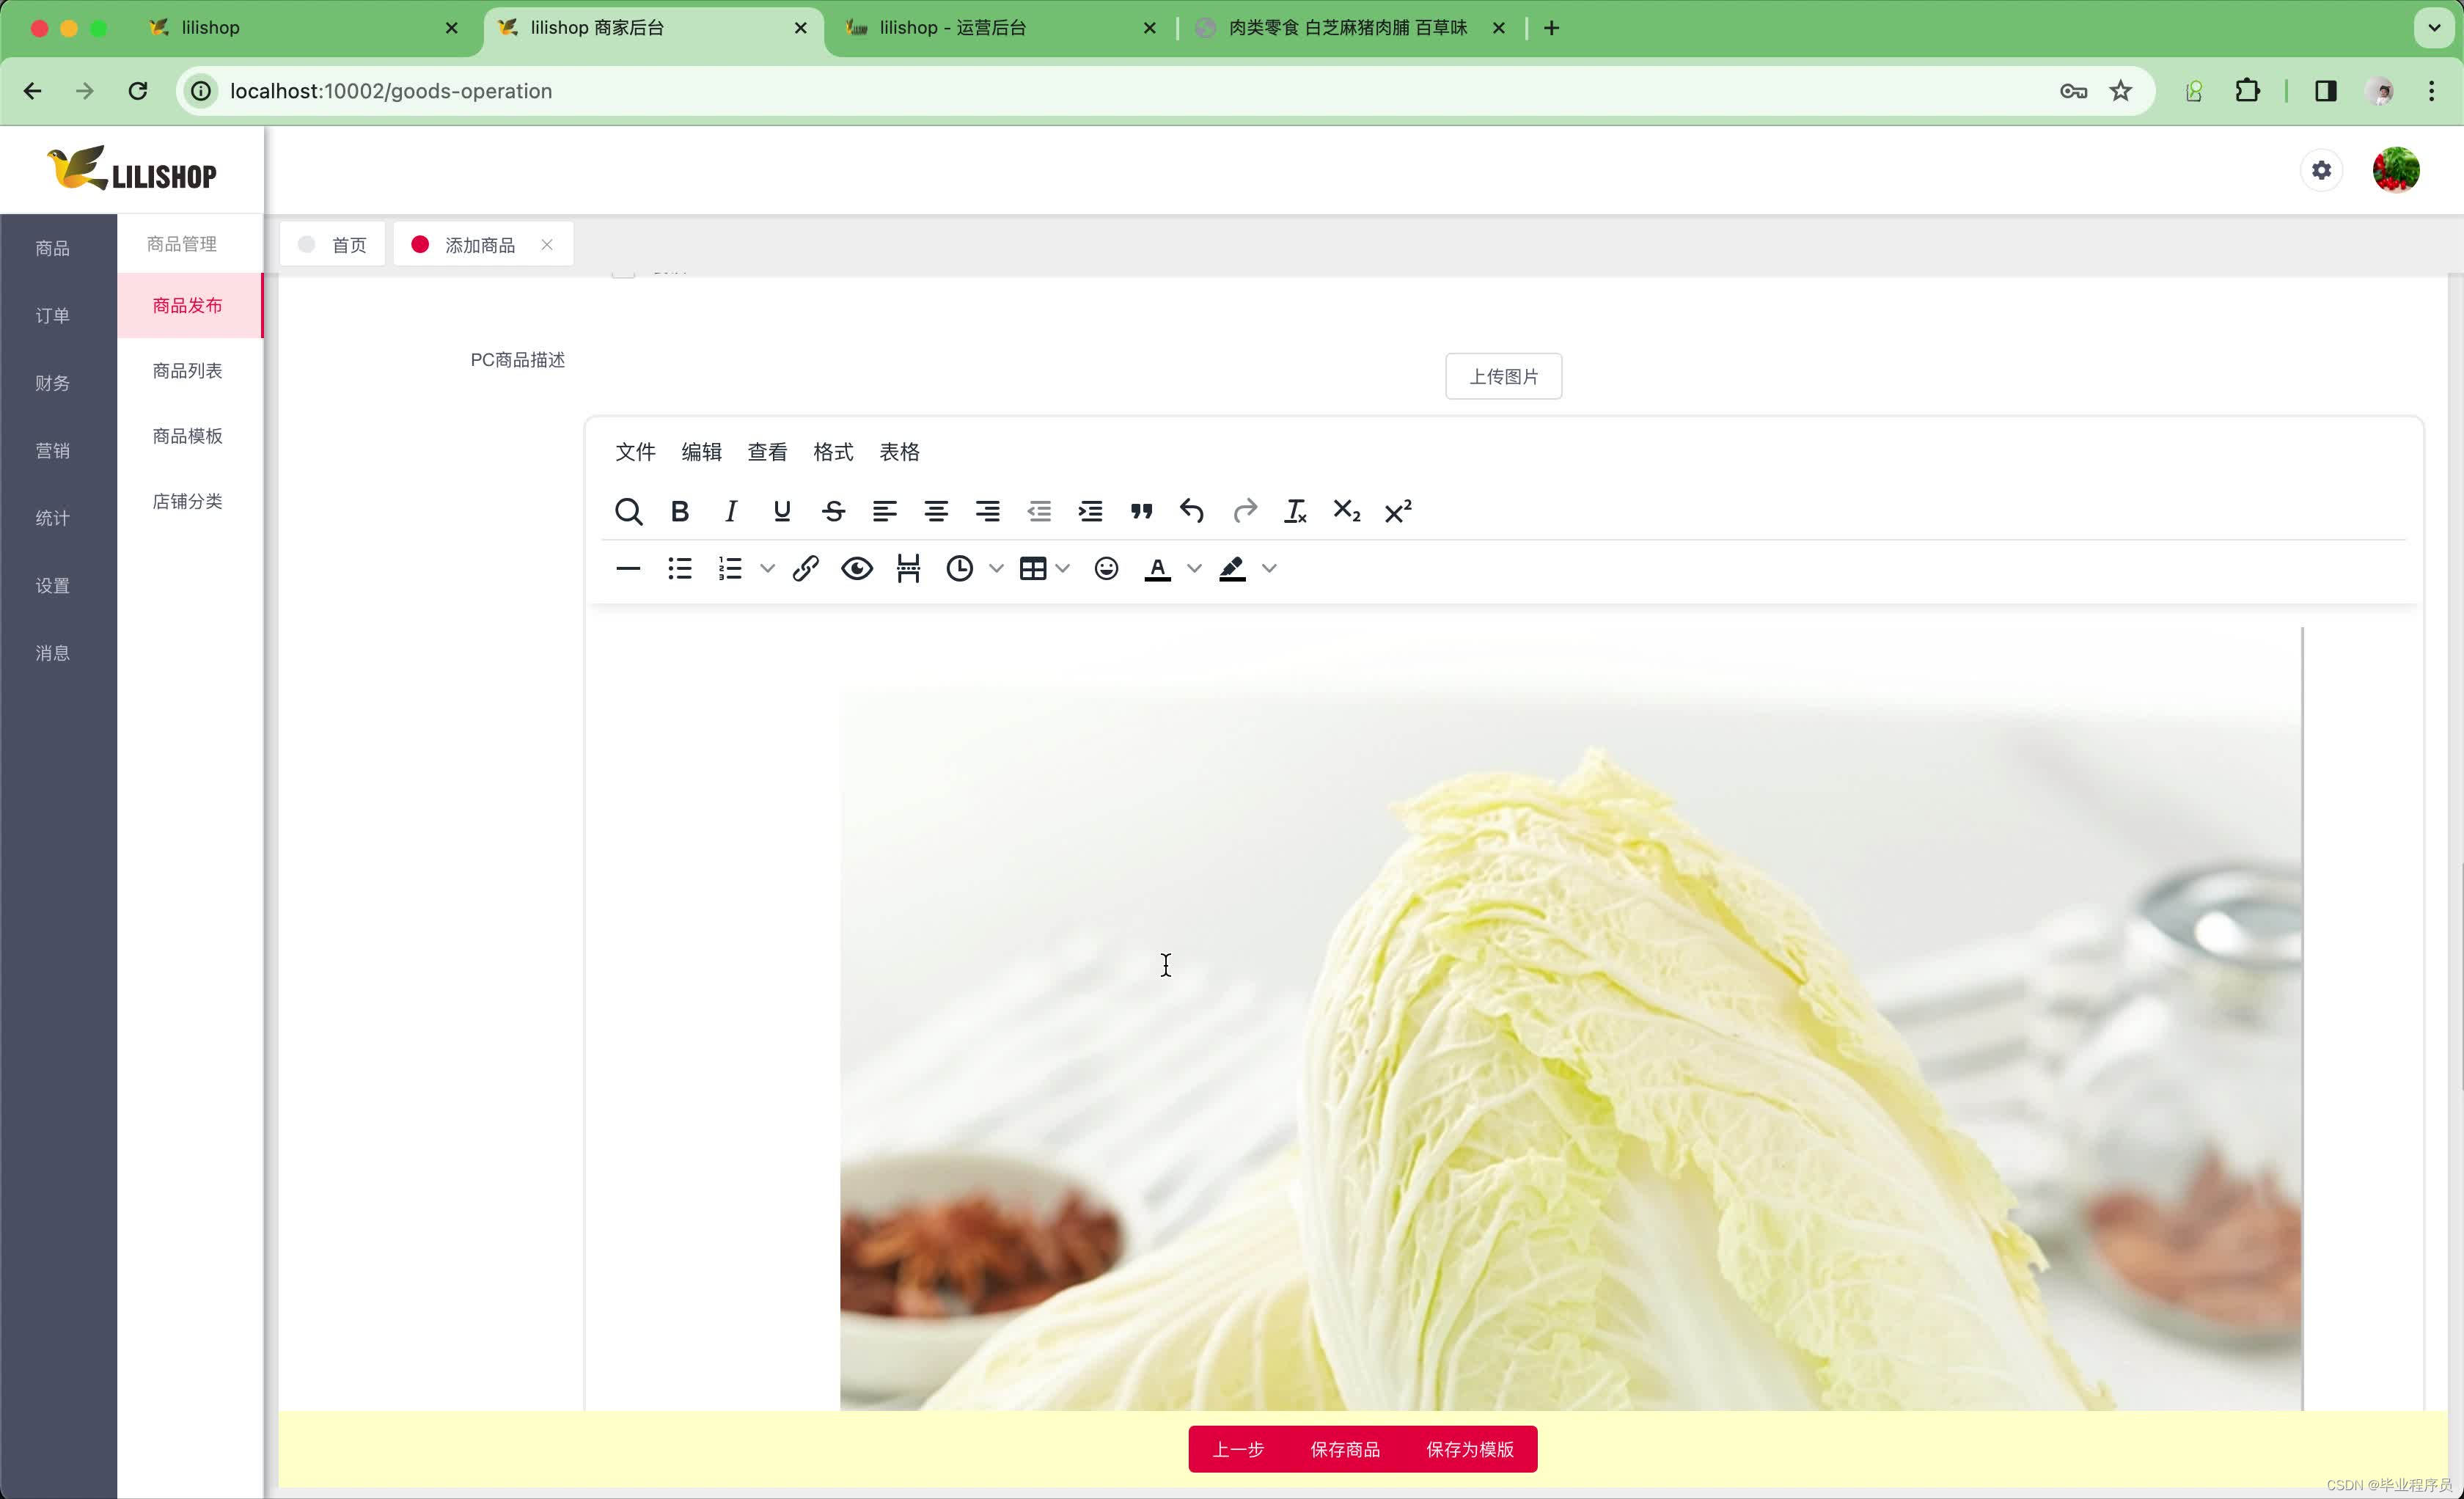Insert a blockquote
Screen dimensions: 2464x1499
point(1141,511)
